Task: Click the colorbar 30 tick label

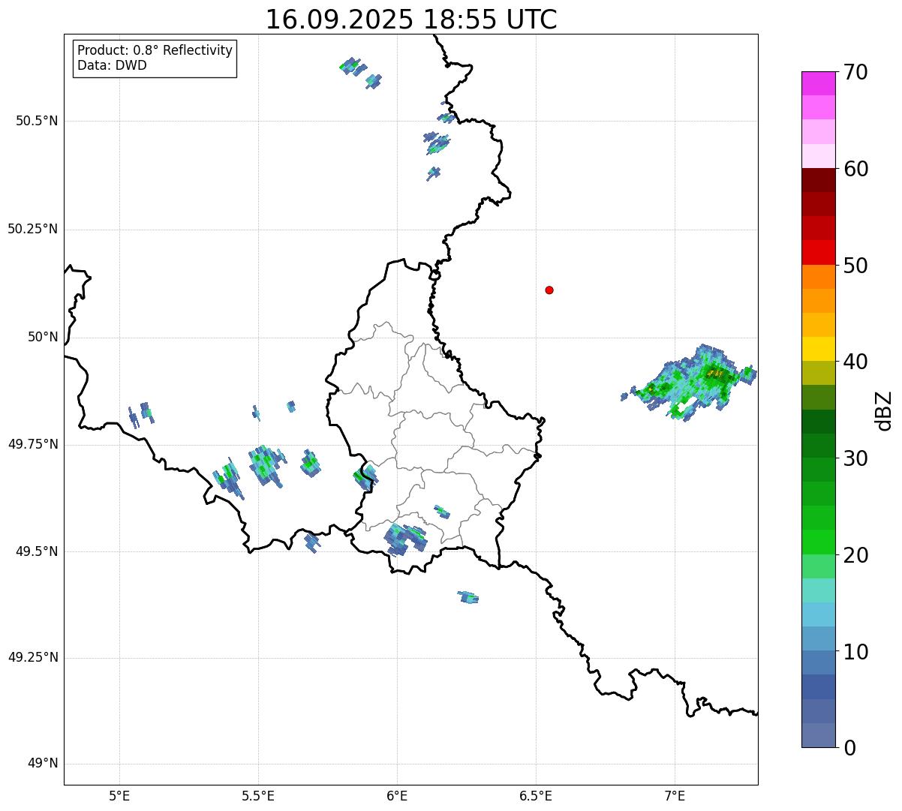Action: coord(855,458)
